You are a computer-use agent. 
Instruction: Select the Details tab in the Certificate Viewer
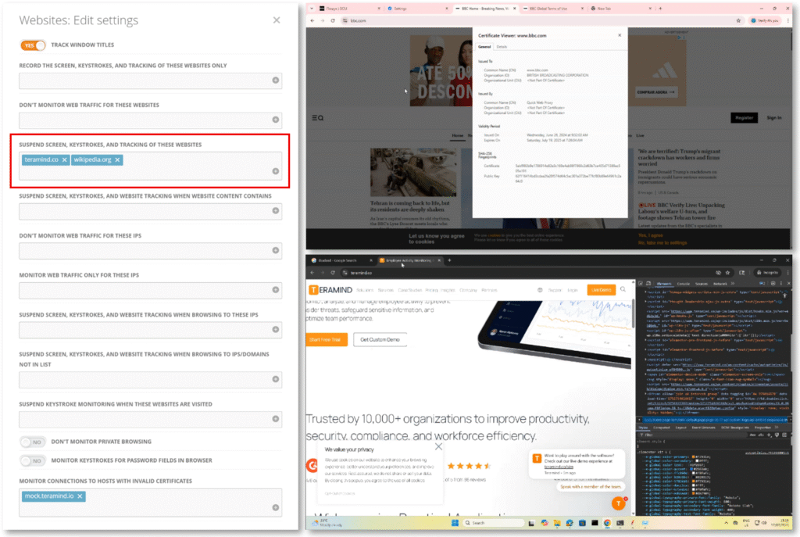[502, 47]
